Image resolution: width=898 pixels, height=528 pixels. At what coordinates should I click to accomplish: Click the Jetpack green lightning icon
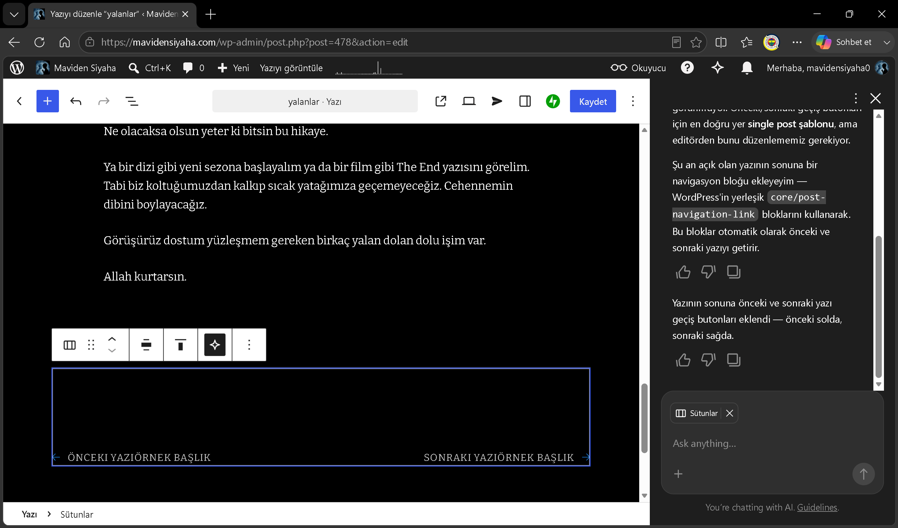coord(553,101)
